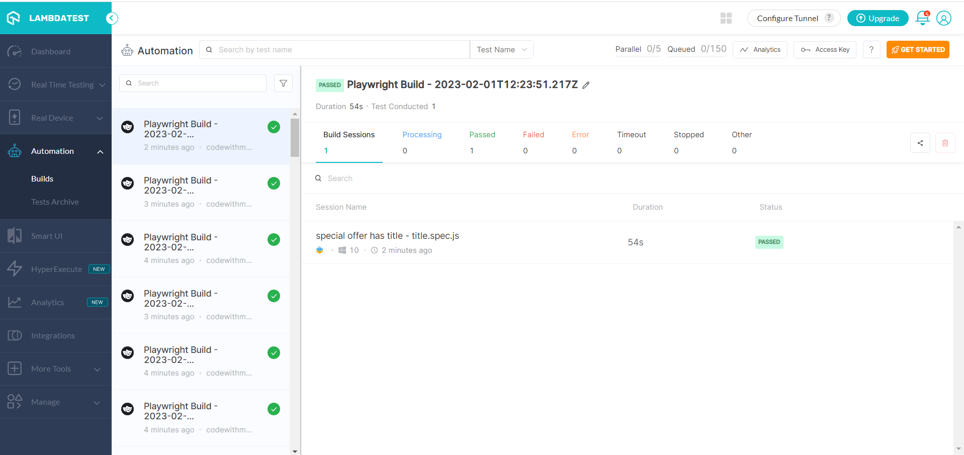Delete the build with the trash icon

click(945, 143)
